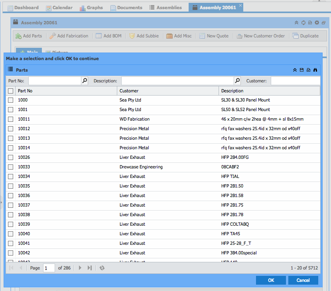Screen dimensions: 331x291
Task: Click the page number input box
Action: tap(49, 268)
